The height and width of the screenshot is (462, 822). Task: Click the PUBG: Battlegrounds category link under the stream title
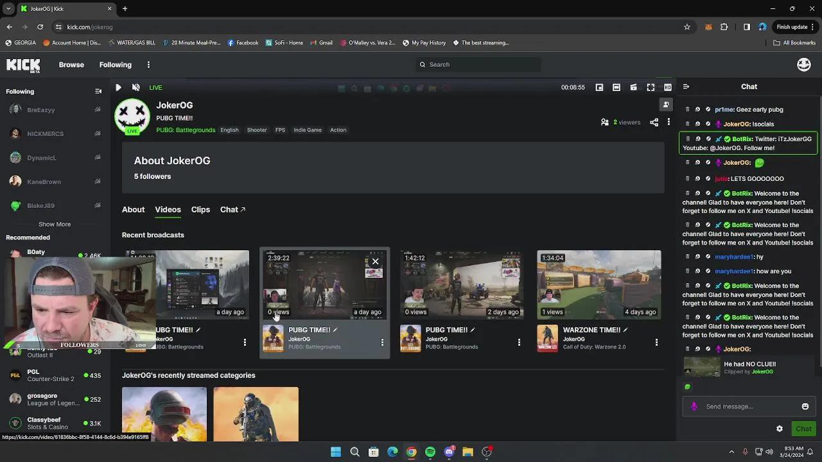click(186, 130)
